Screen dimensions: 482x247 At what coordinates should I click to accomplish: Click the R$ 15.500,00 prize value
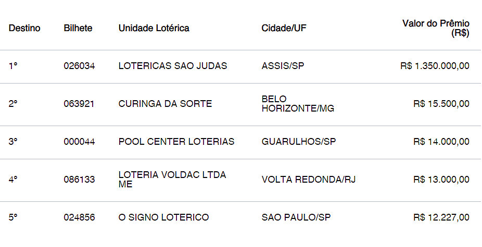pyautogui.click(x=441, y=104)
